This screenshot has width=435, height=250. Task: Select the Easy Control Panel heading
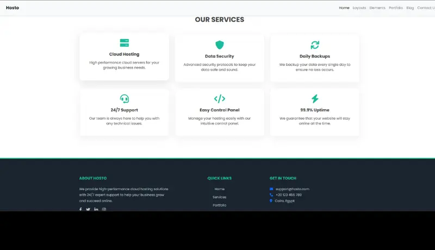(220, 110)
